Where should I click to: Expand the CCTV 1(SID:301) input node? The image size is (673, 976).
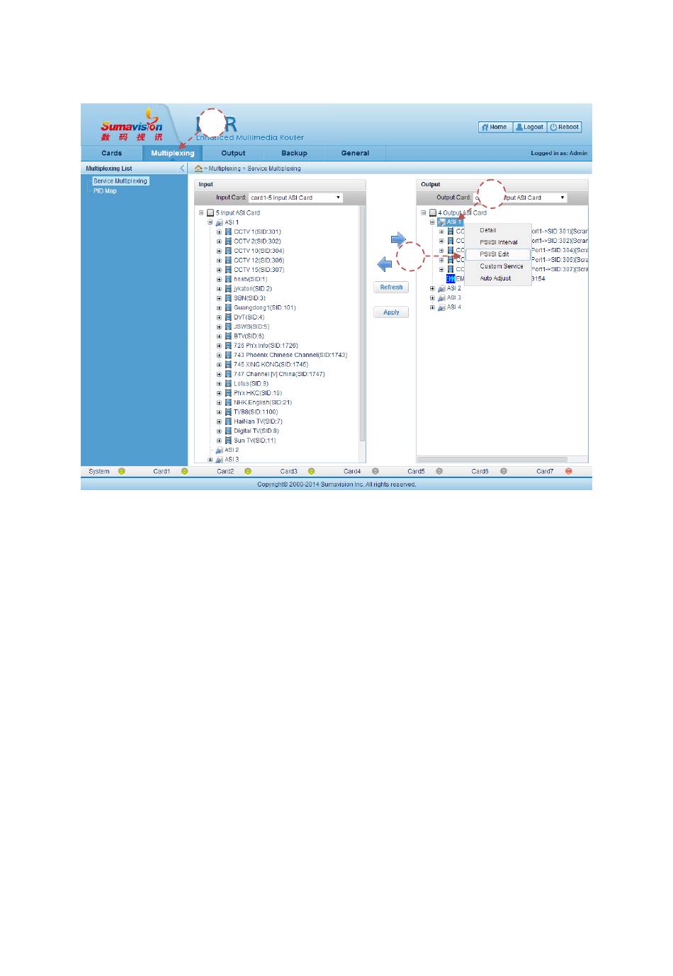pos(219,232)
